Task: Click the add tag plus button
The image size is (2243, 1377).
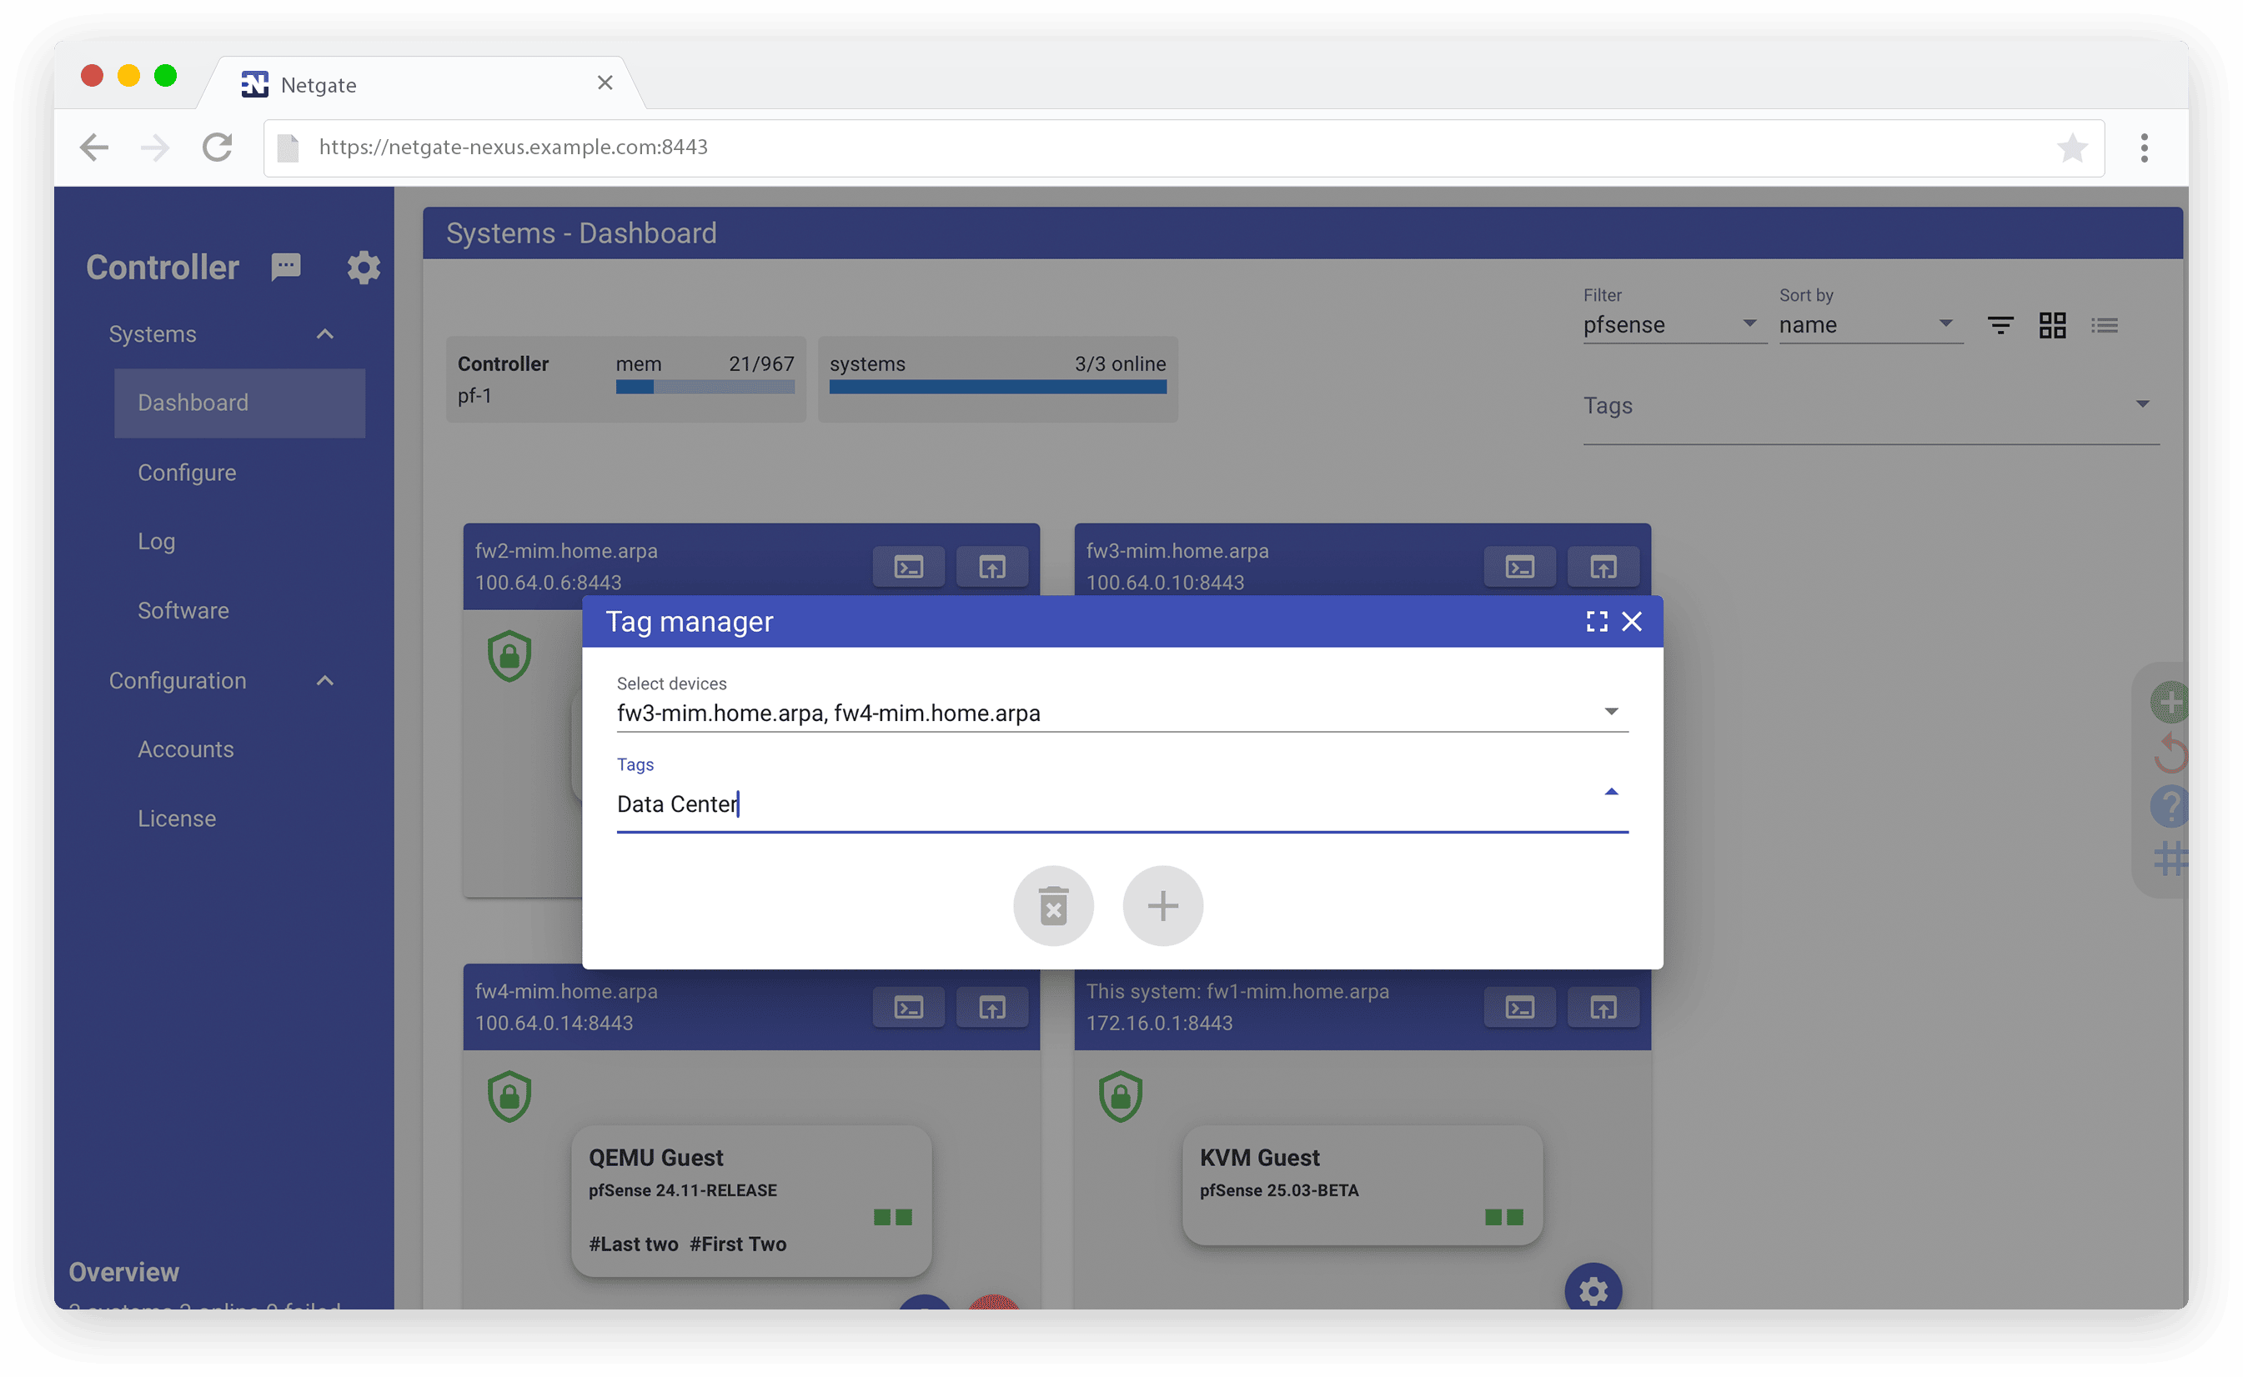Action: (1162, 905)
